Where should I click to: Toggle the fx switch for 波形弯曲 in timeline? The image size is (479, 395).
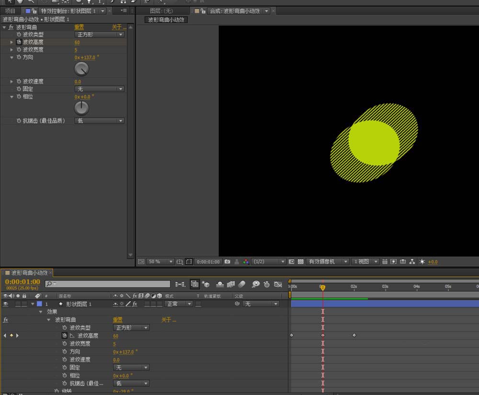[6, 320]
